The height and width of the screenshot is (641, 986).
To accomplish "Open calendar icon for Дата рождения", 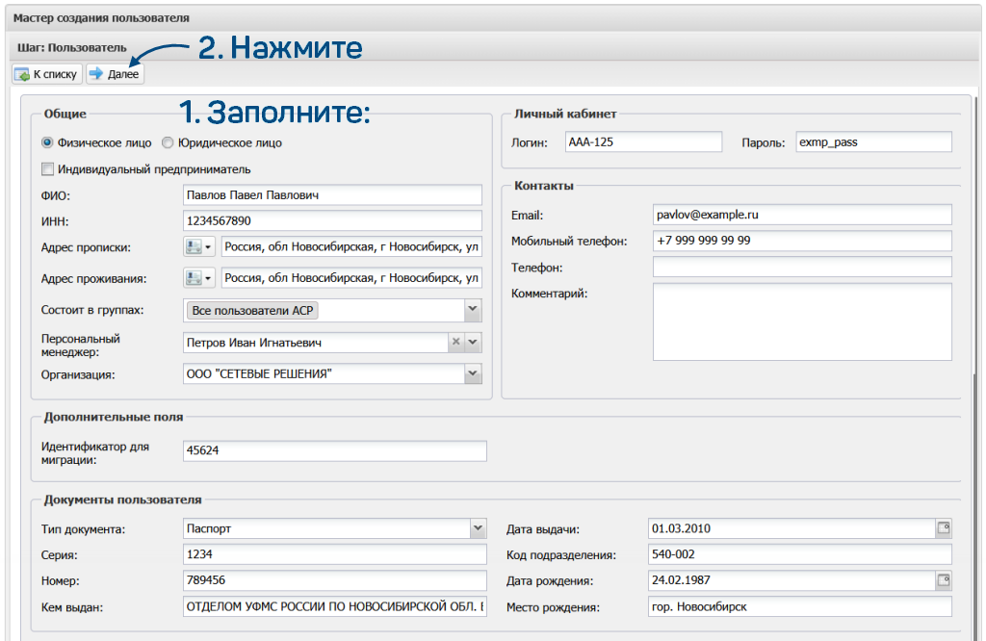I will 944,580.
